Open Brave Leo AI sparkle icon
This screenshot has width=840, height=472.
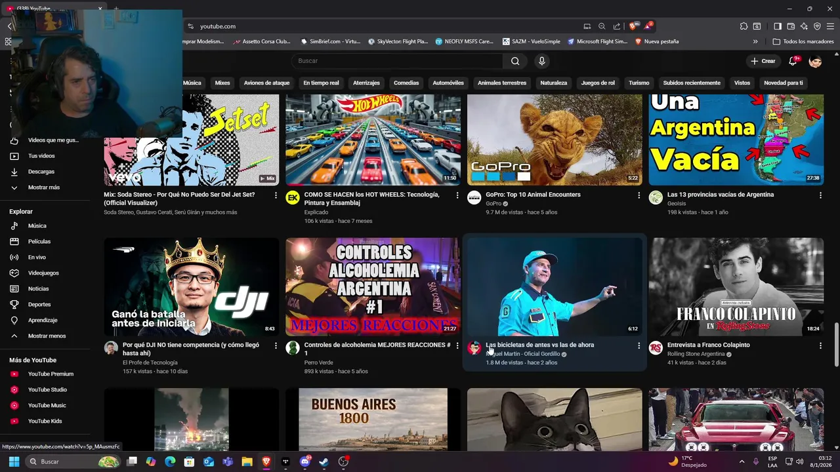(804, 26)
